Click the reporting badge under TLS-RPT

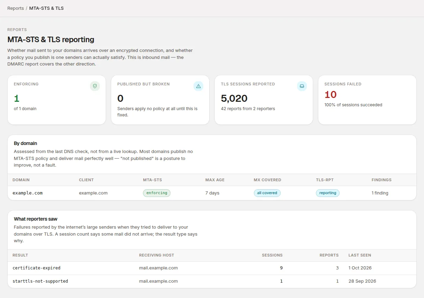tap(328, 193)
